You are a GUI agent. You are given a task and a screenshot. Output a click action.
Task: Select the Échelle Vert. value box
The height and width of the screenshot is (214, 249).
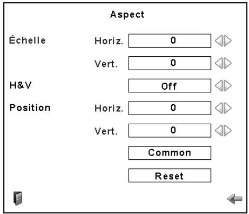[170, 63]
